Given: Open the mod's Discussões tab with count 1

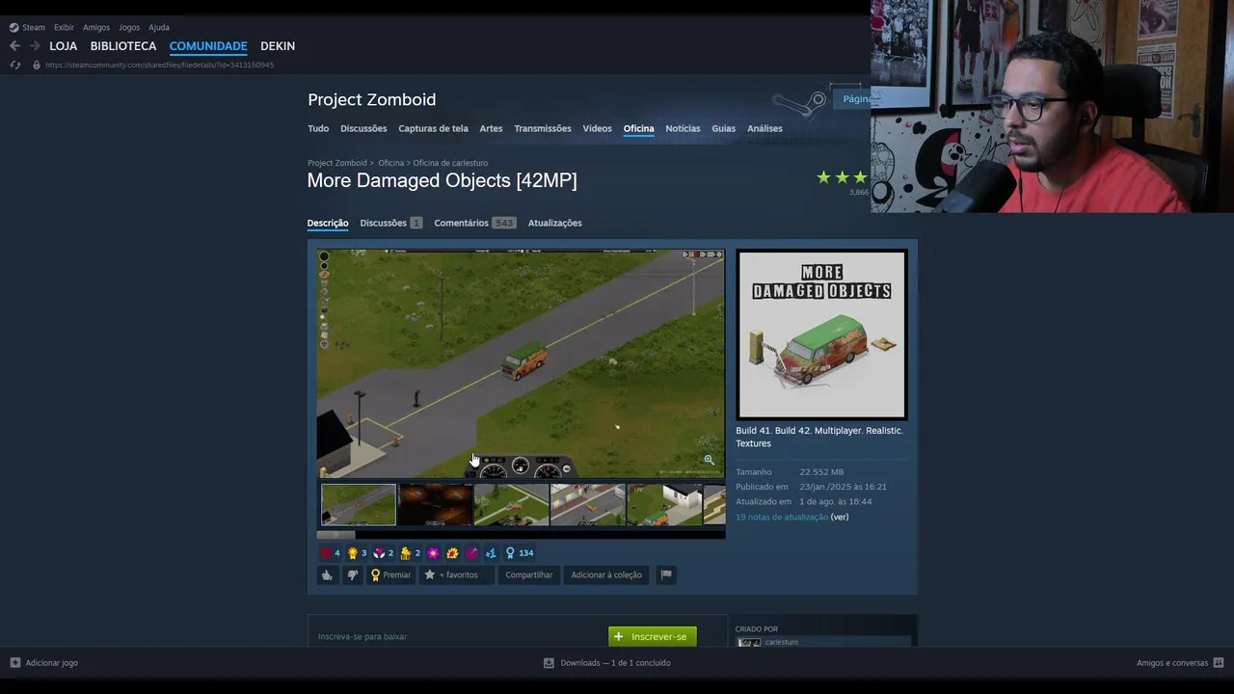Looking at the screenshot, I should 390,223.
